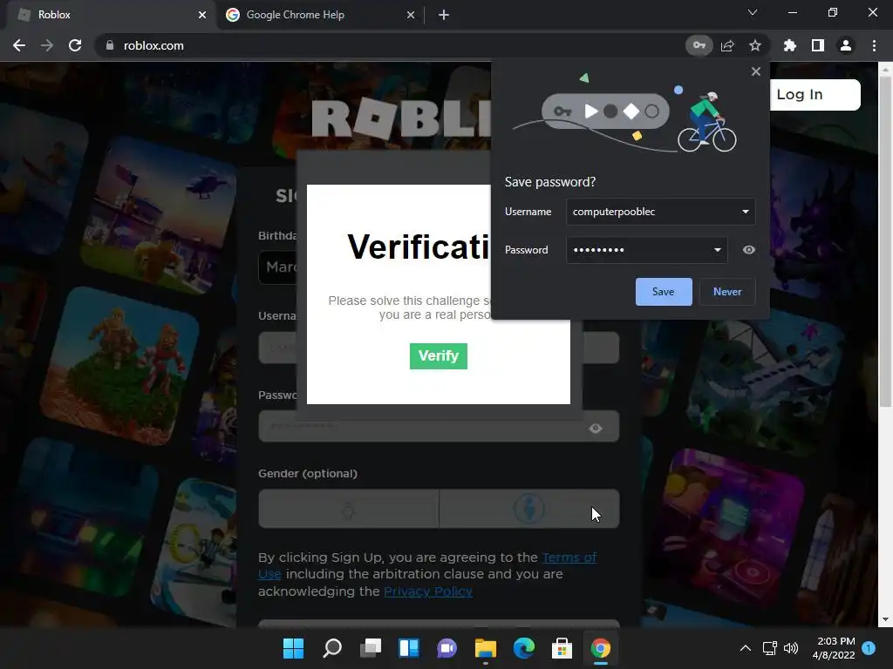Click Never in the password popup
893x669 pixels.
(x=727, y=292)
